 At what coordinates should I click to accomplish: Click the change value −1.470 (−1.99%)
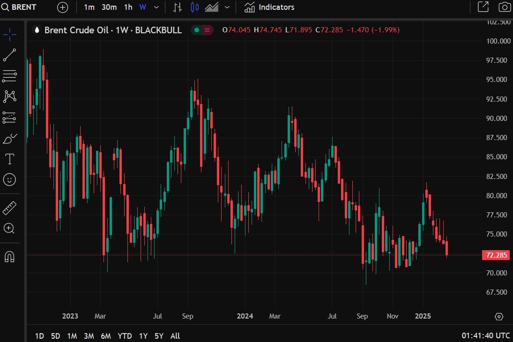point(373,30)
